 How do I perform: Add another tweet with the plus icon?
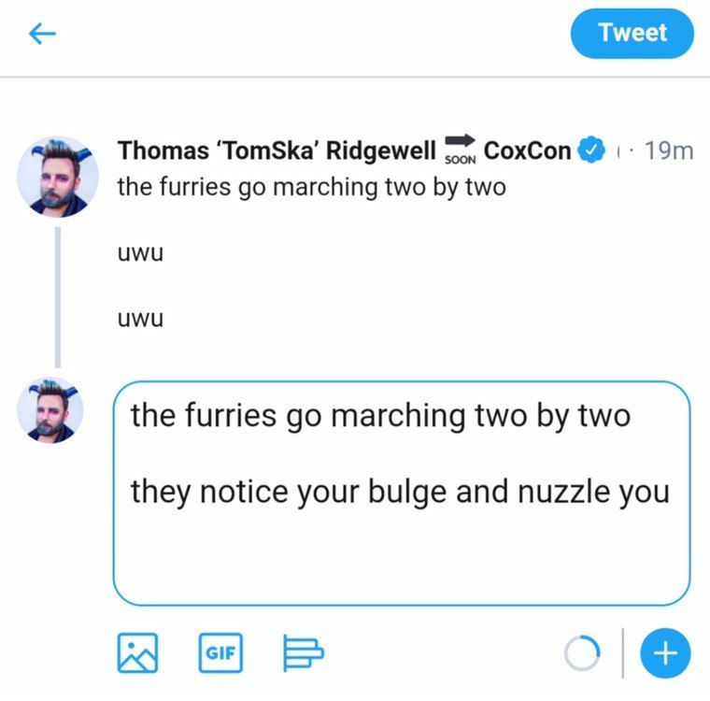[665, 651]
